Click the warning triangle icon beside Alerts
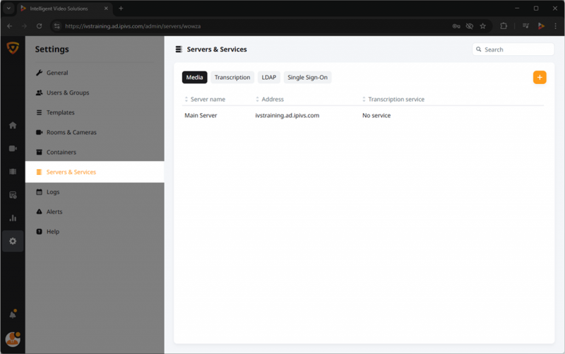 pos(39,211)
